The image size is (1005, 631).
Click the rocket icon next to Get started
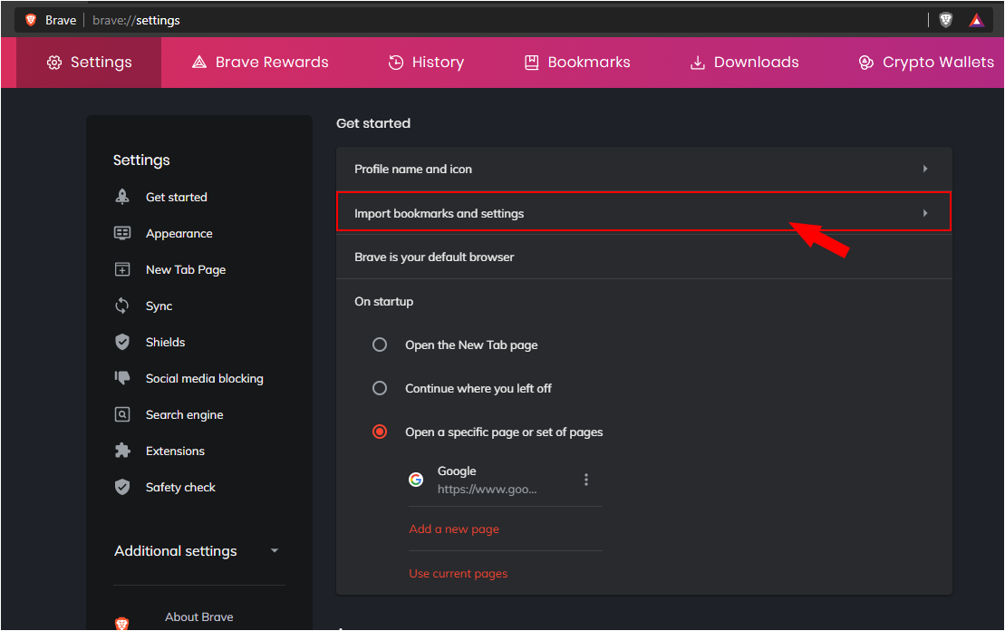[122, 197]
